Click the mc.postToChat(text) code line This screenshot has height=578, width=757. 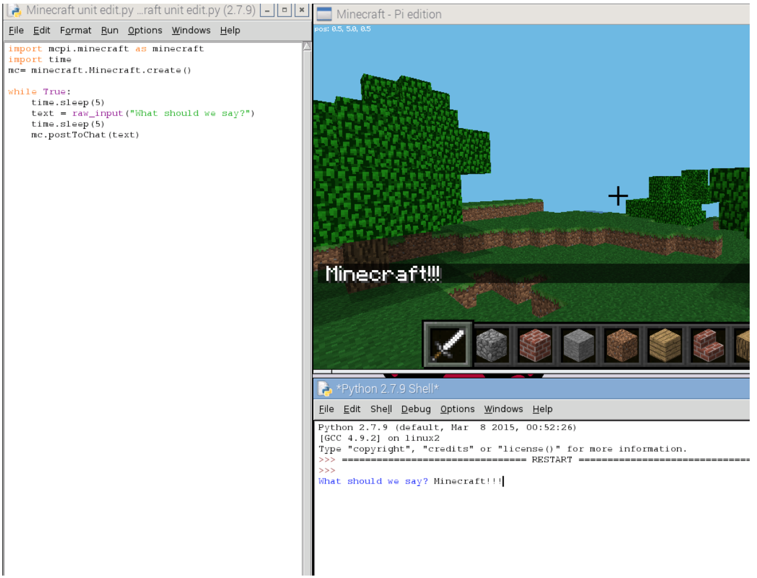pyautogui.click(x=85, y=135)
